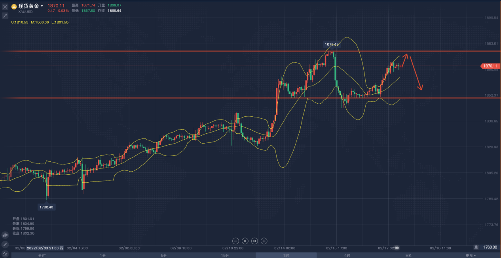This screenshot has height=258, width=501.
Task: Select the pencil drawing tool icon
Action: [5, 244]
